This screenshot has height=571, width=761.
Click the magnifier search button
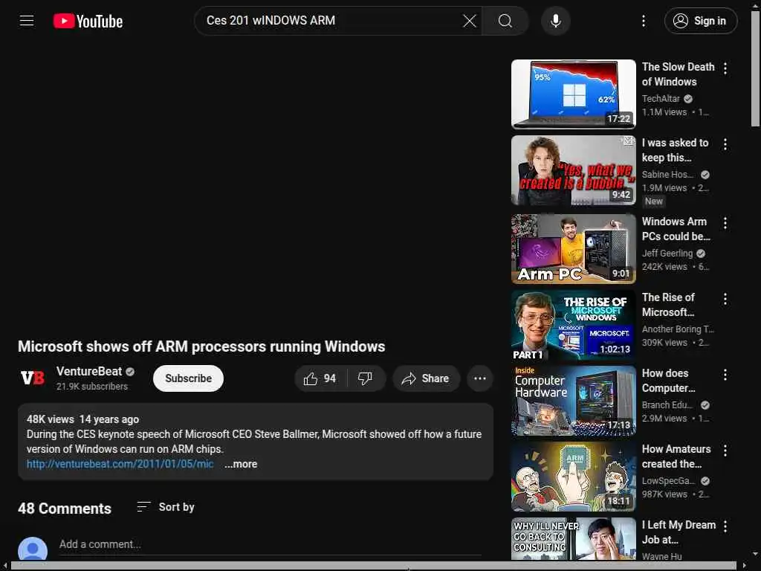pyautogui.click(x=505, y=21)
